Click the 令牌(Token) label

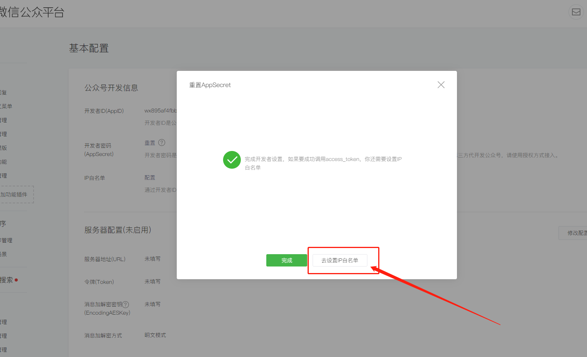coord(99,282)
